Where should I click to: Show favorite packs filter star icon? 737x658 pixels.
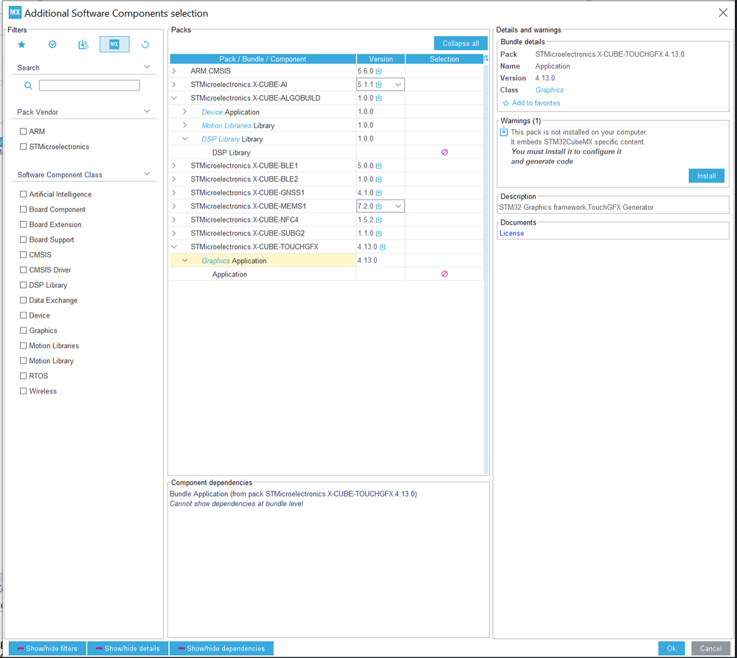point(21,45)
